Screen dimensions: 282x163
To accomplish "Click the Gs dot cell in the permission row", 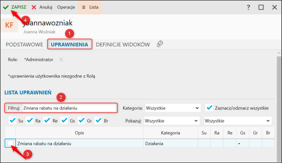I will click(242, 143).
